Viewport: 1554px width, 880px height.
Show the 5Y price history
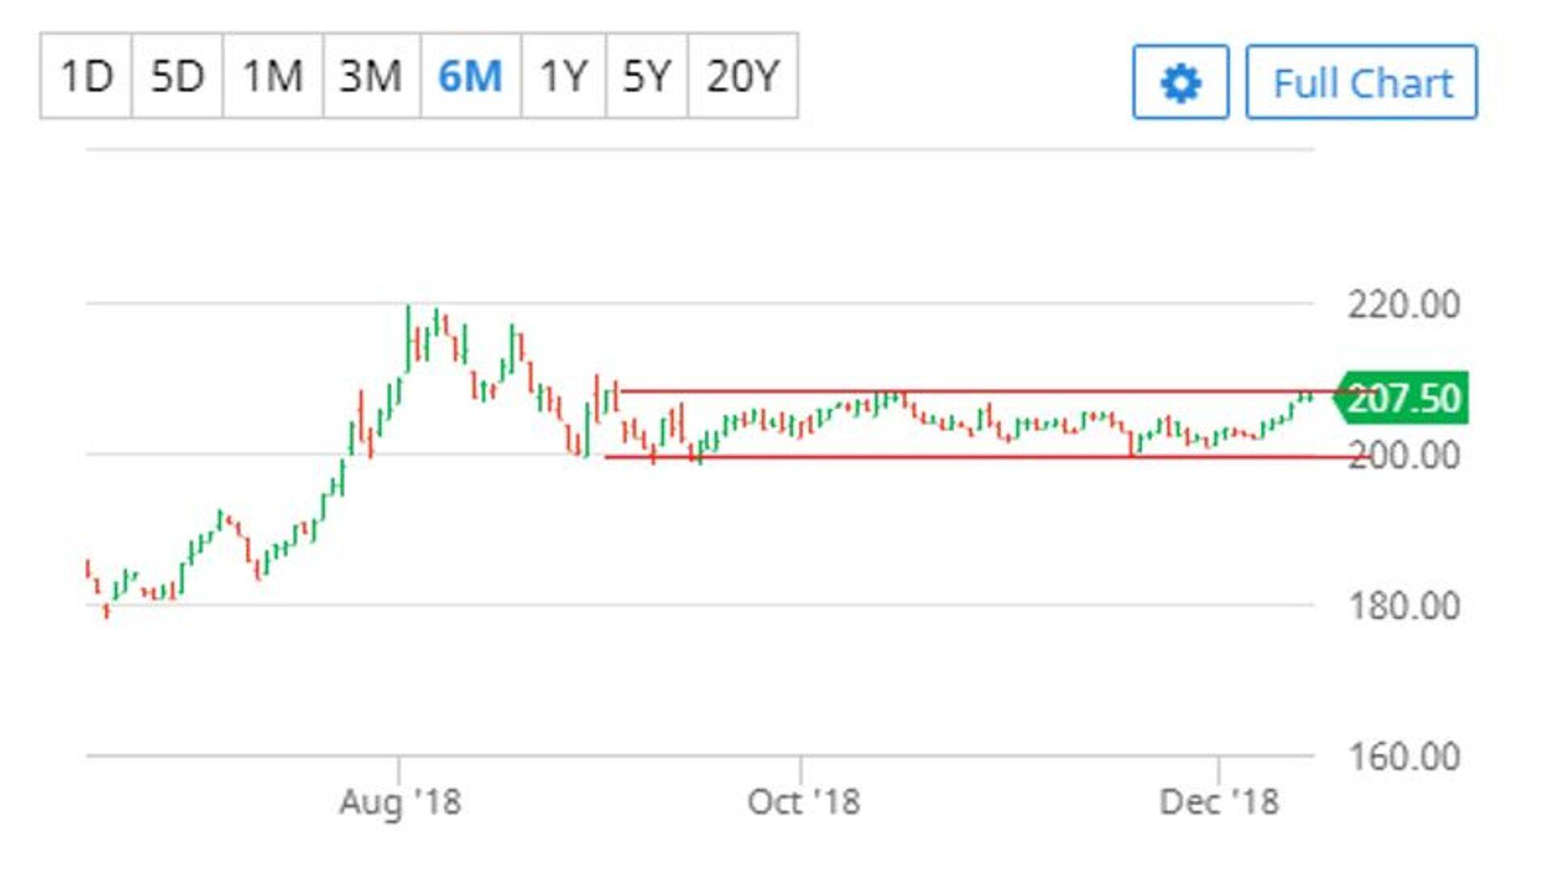click(x=646, y=77)
